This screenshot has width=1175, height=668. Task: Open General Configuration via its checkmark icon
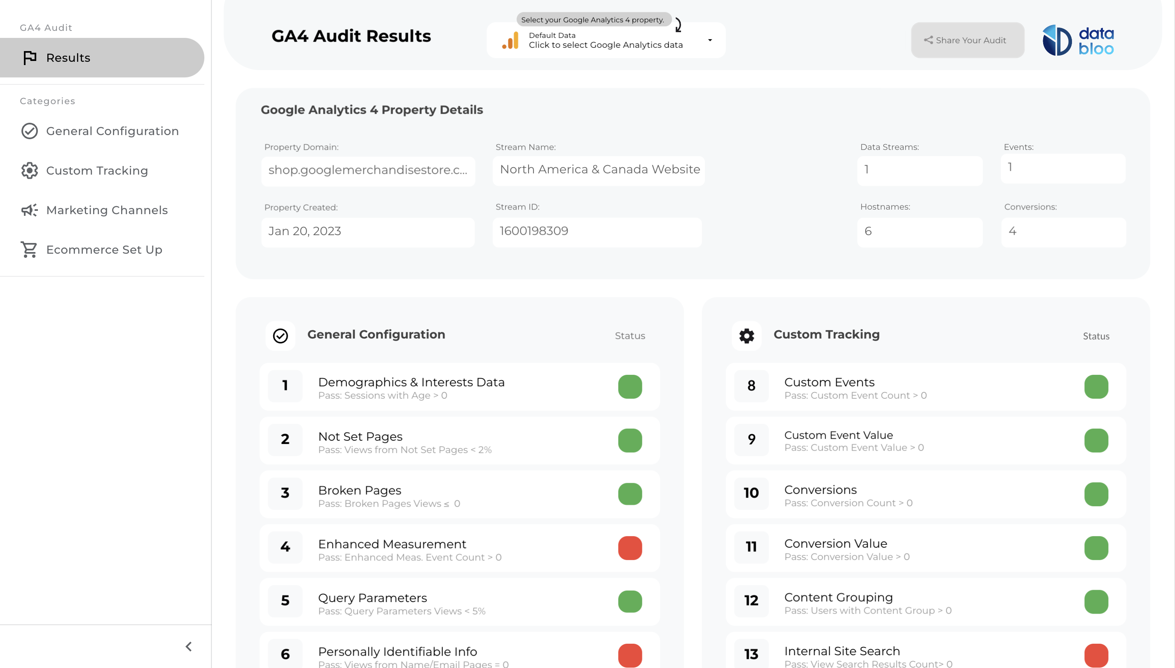pyautogui.click(x=29, y=131)
